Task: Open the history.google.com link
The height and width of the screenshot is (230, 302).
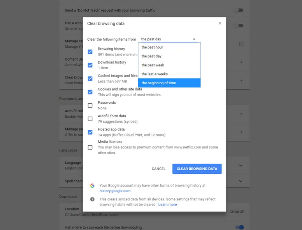Action: [115, 191]
